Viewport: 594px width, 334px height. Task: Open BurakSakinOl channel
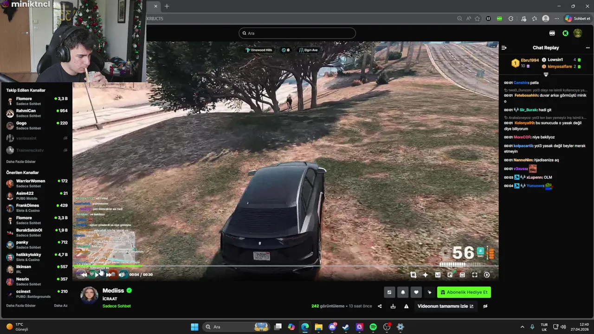[x=36, y=232]
